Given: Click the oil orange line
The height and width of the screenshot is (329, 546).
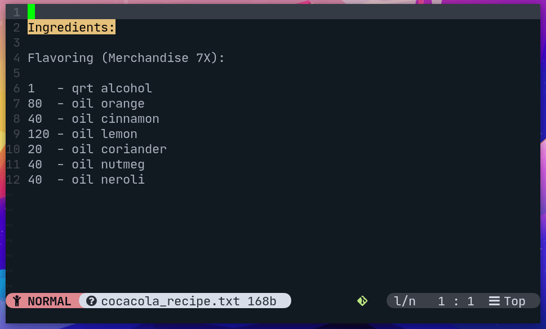Looking at the screenshot, I should pos(86,104).
